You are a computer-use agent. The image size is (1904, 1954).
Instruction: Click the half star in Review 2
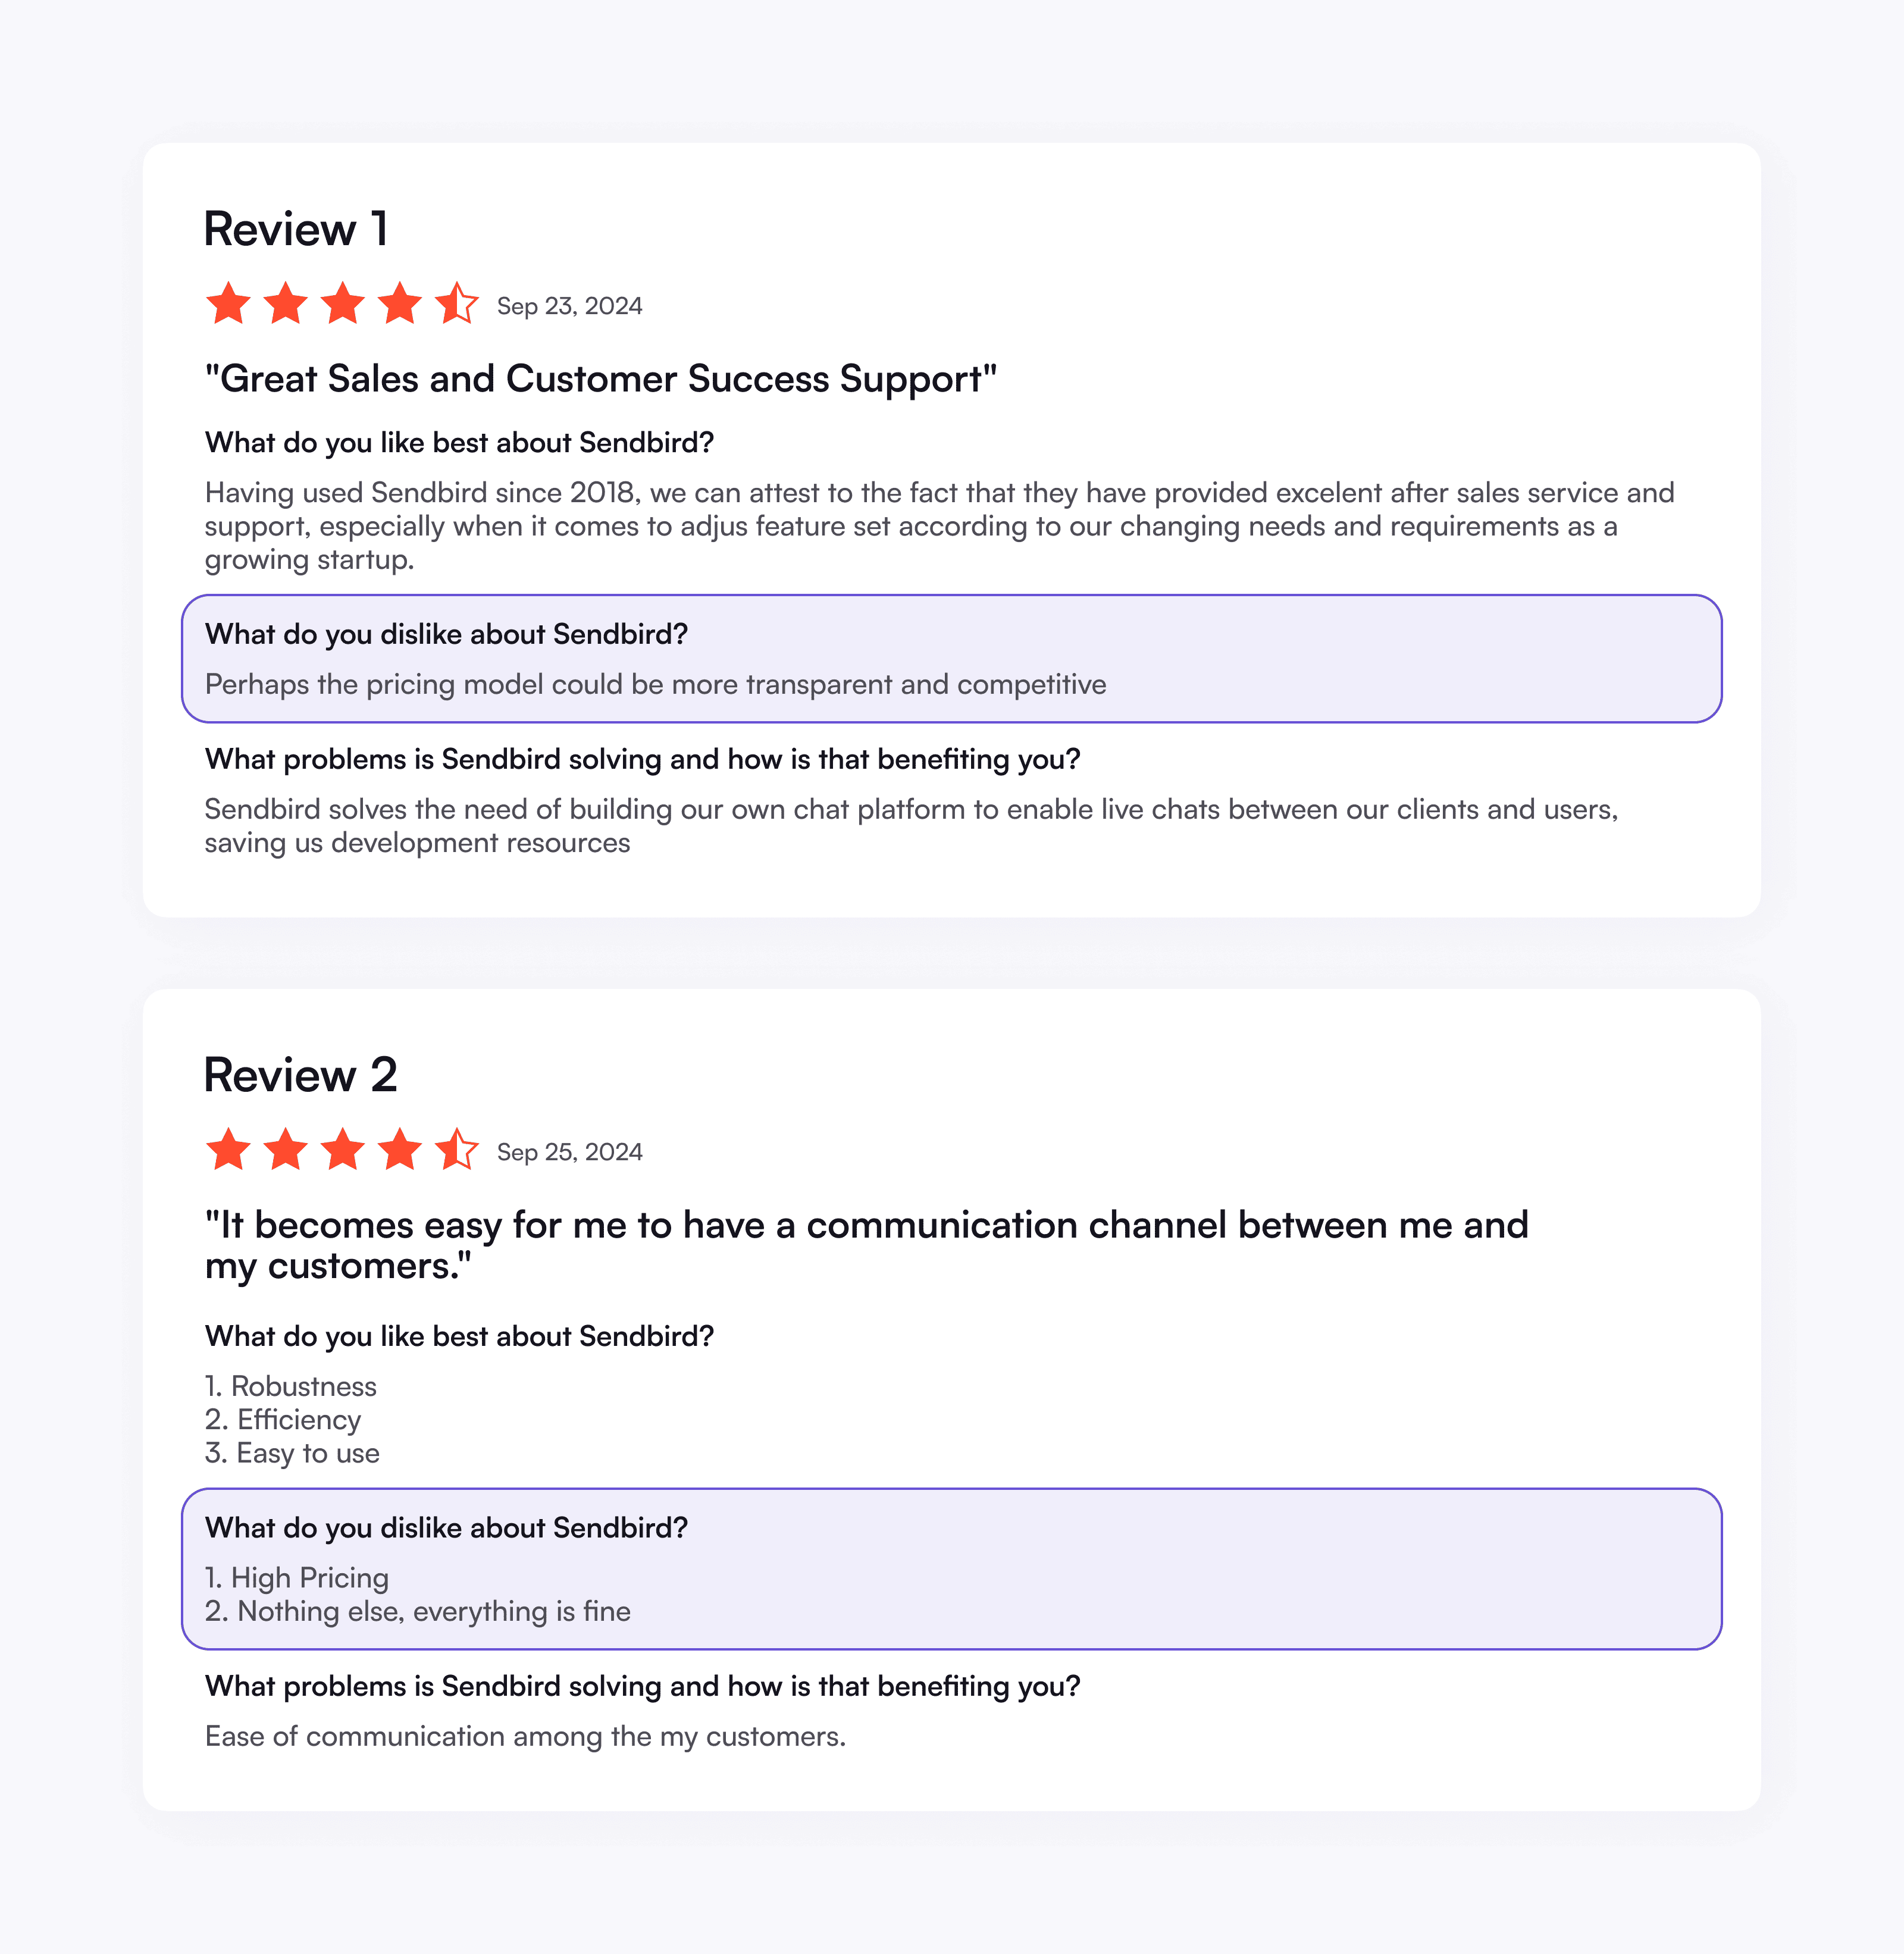click(456, 1150)
